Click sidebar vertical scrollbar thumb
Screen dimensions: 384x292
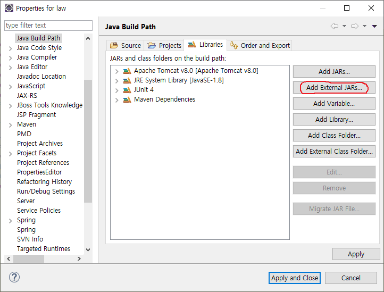[88, 141]
